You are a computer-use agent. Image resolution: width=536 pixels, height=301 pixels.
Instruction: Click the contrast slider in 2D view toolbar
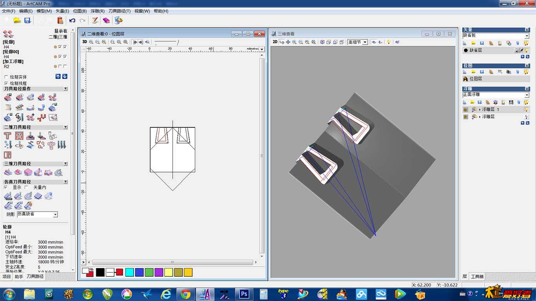coord(166,42)
